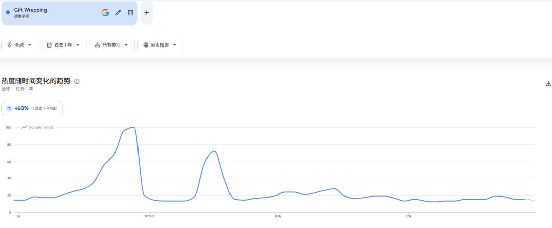The width and height of the screenshot is (552, 228).
Task: Click the Google icon on search term chip
Action: coord(105,13)
